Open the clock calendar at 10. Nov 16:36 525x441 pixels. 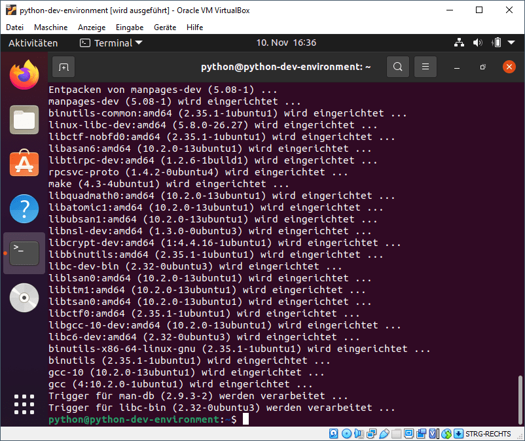click(286, 43)
